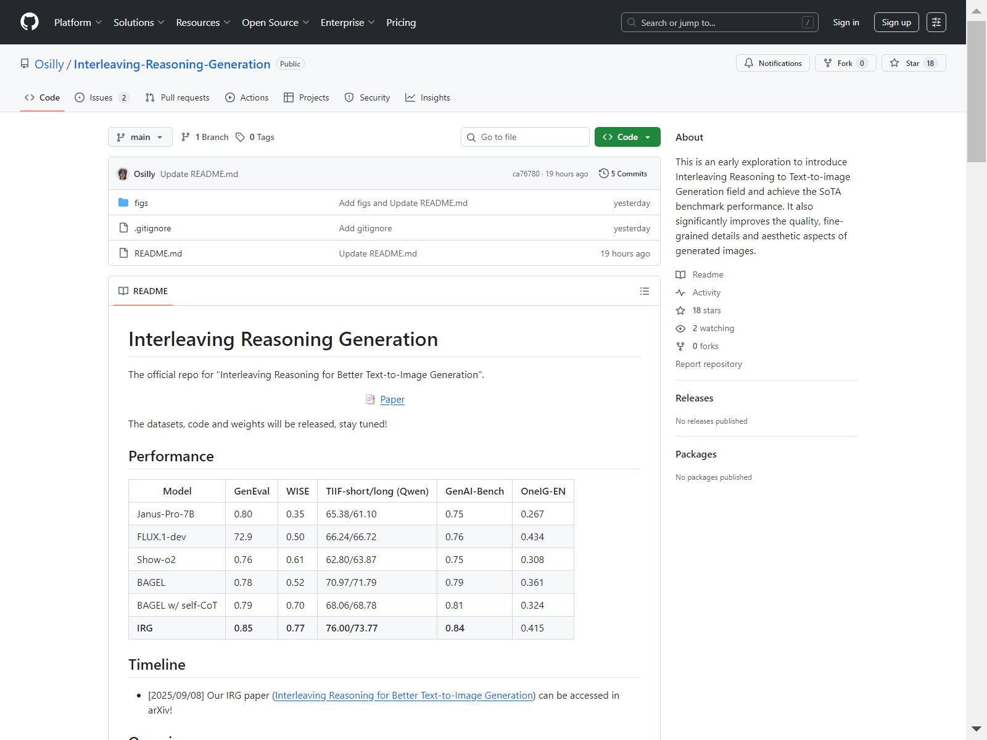Screen dimensions: 987x740
Task: Click the Go to file input
Action: [525, 137]
